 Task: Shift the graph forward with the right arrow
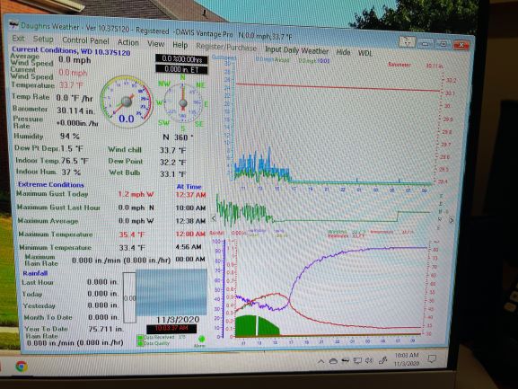point(452,220)
